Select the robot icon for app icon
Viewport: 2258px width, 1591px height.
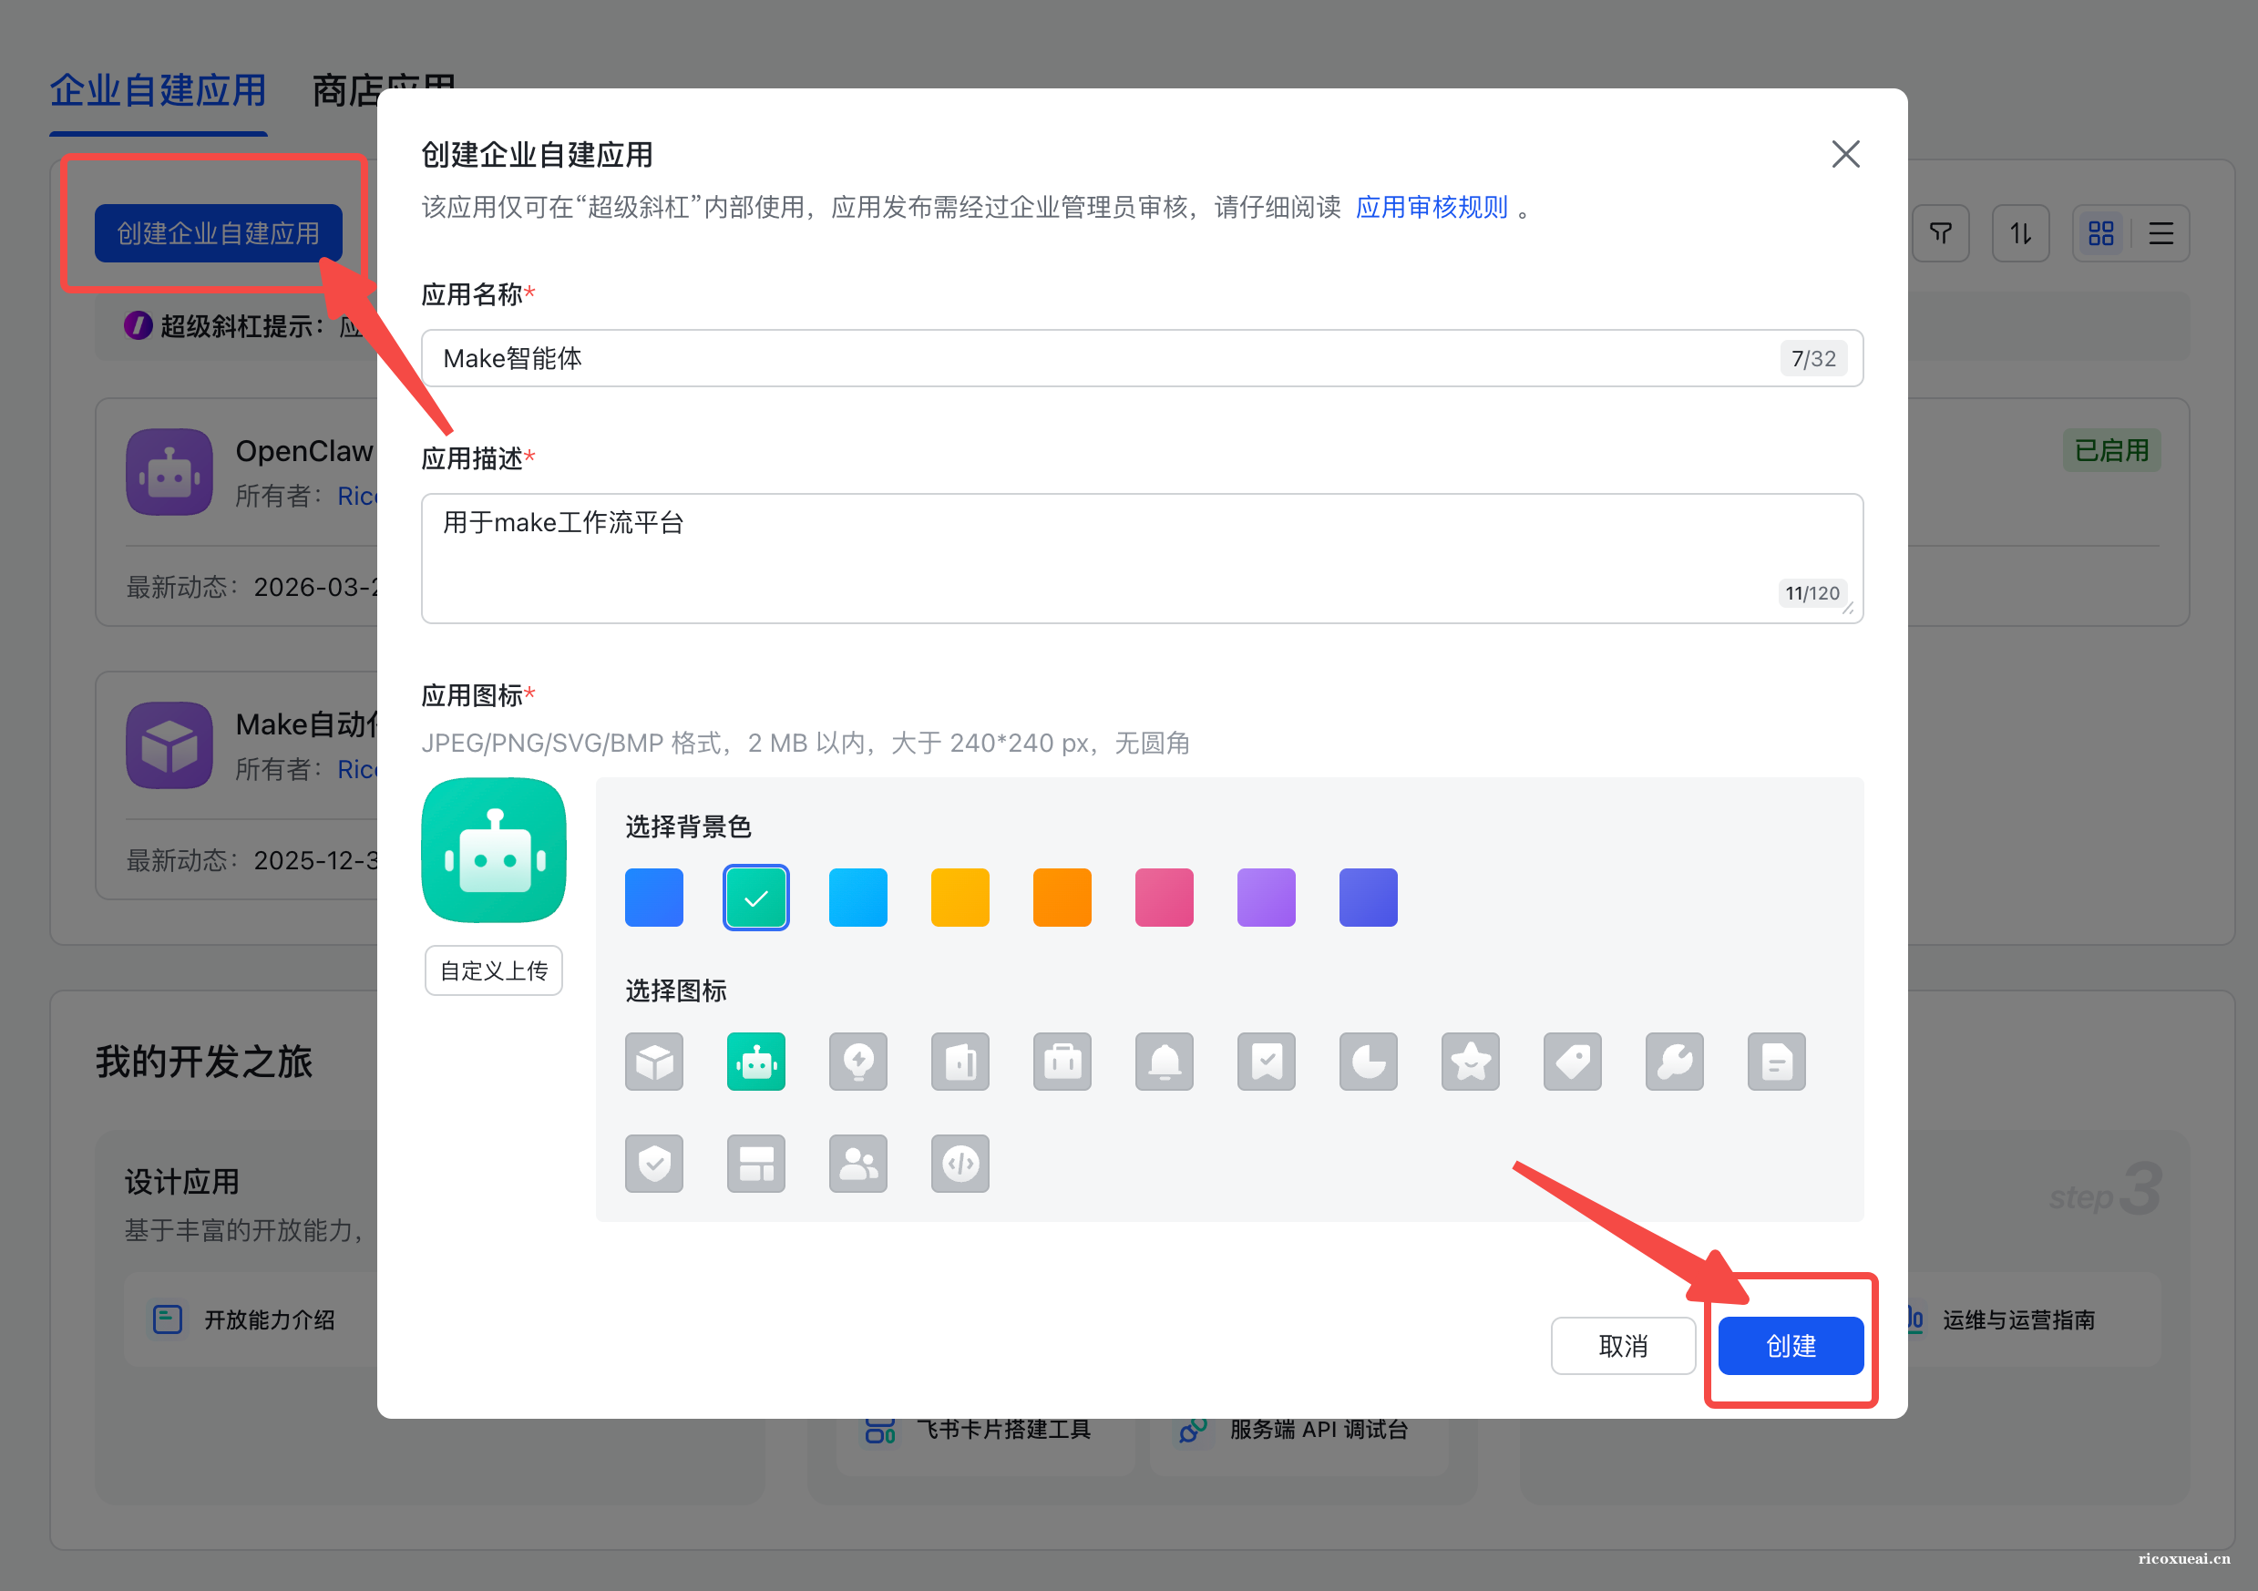755,1062
